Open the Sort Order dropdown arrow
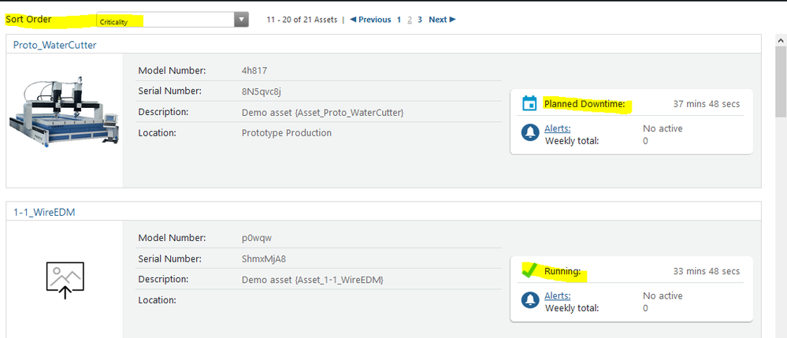787x338 pixels. click(x=241, y=20)
